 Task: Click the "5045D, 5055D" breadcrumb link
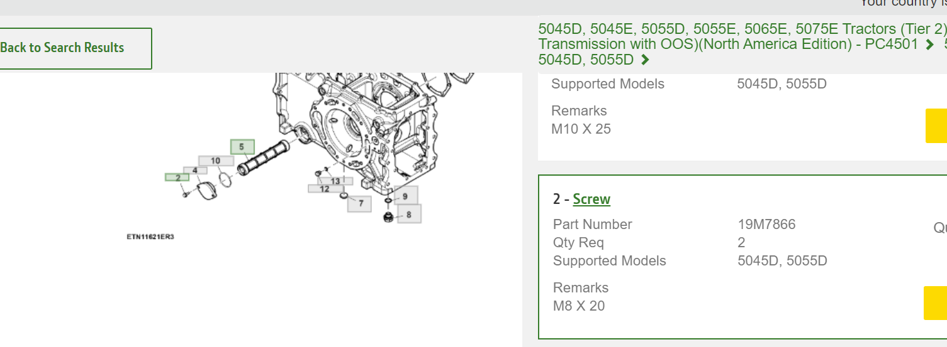586,60
